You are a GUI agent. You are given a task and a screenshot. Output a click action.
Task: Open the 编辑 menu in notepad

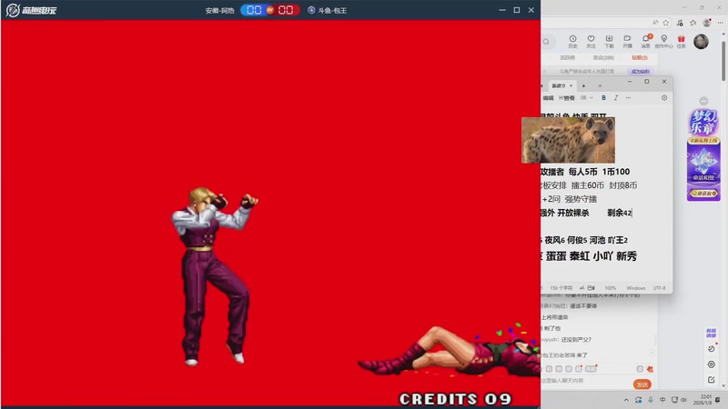(x=549, y=98)
